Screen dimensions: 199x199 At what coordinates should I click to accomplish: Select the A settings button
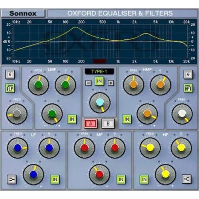pyautogui.click(x=91, y=124)
